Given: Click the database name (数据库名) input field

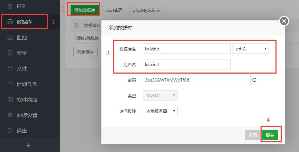Looking at the screenshot, I should coord(187,49).
